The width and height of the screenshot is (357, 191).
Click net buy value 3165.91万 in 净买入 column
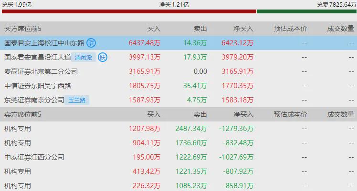238,71
